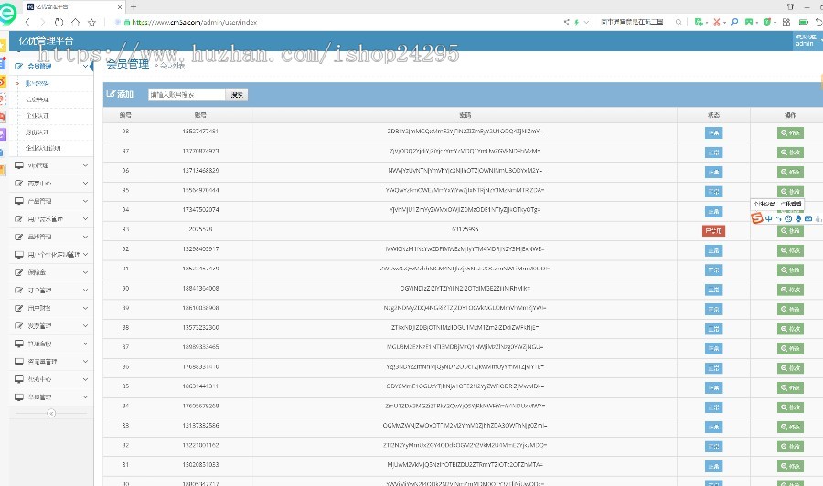
Task: Click the green e browser logo
Action: pos(7,14)
